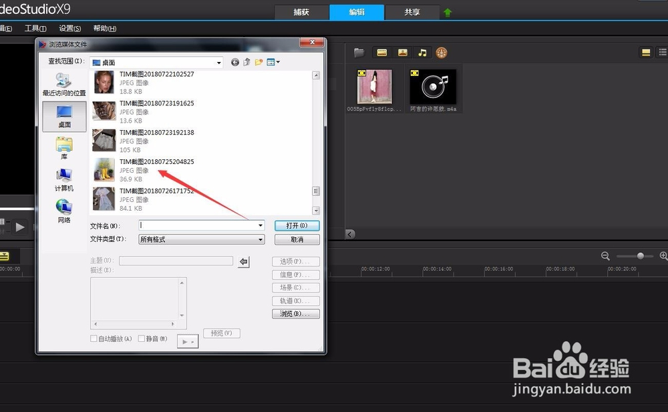The image size is (668, 412).
Task: Switch library to thumbnail view icon
Action: (x=646, y=52)
